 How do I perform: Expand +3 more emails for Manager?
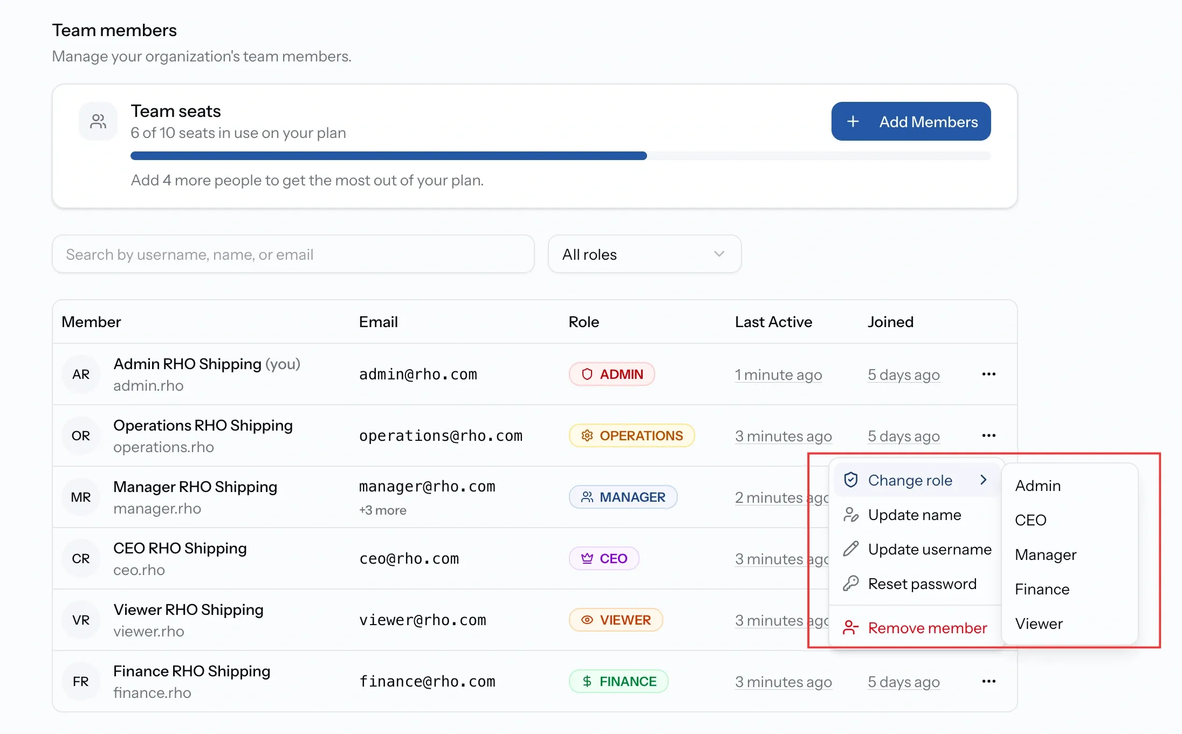[383, 510]
